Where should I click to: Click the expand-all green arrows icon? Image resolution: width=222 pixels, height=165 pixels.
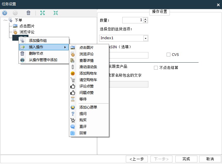point(43,13)
